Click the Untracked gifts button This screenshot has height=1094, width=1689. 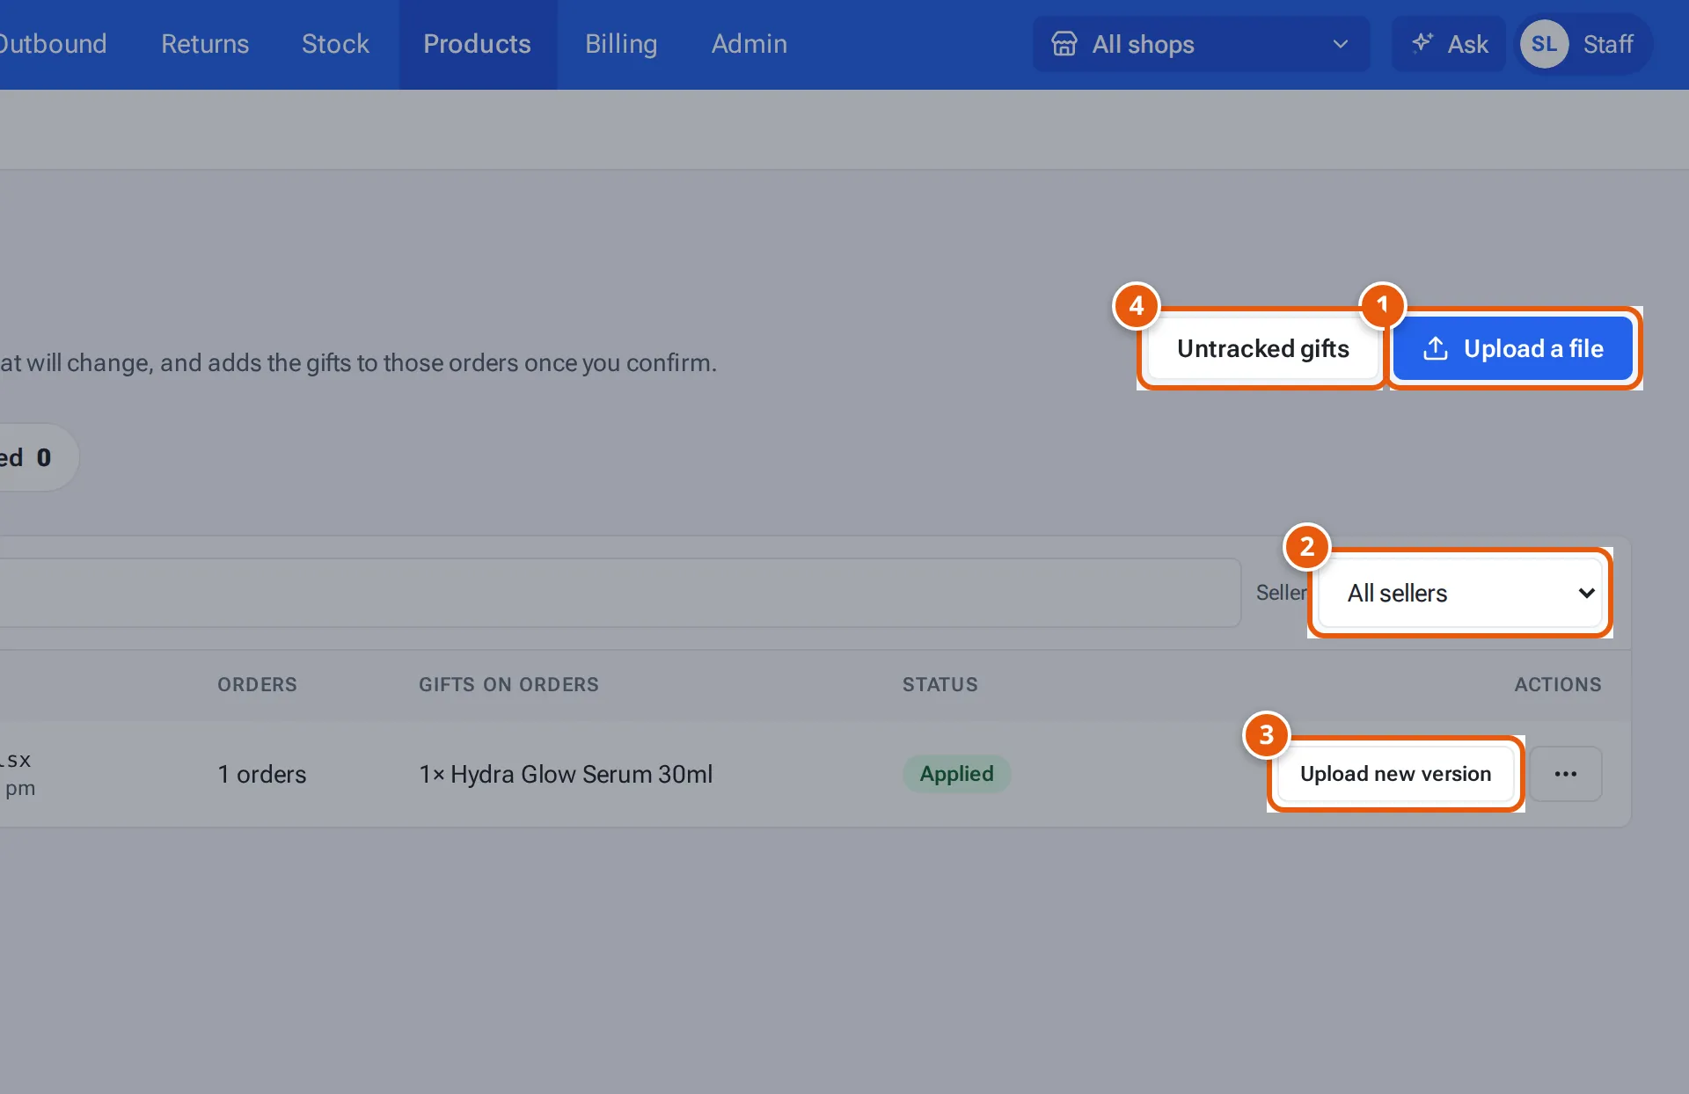pyautogui.click(x=1263, y=348)
